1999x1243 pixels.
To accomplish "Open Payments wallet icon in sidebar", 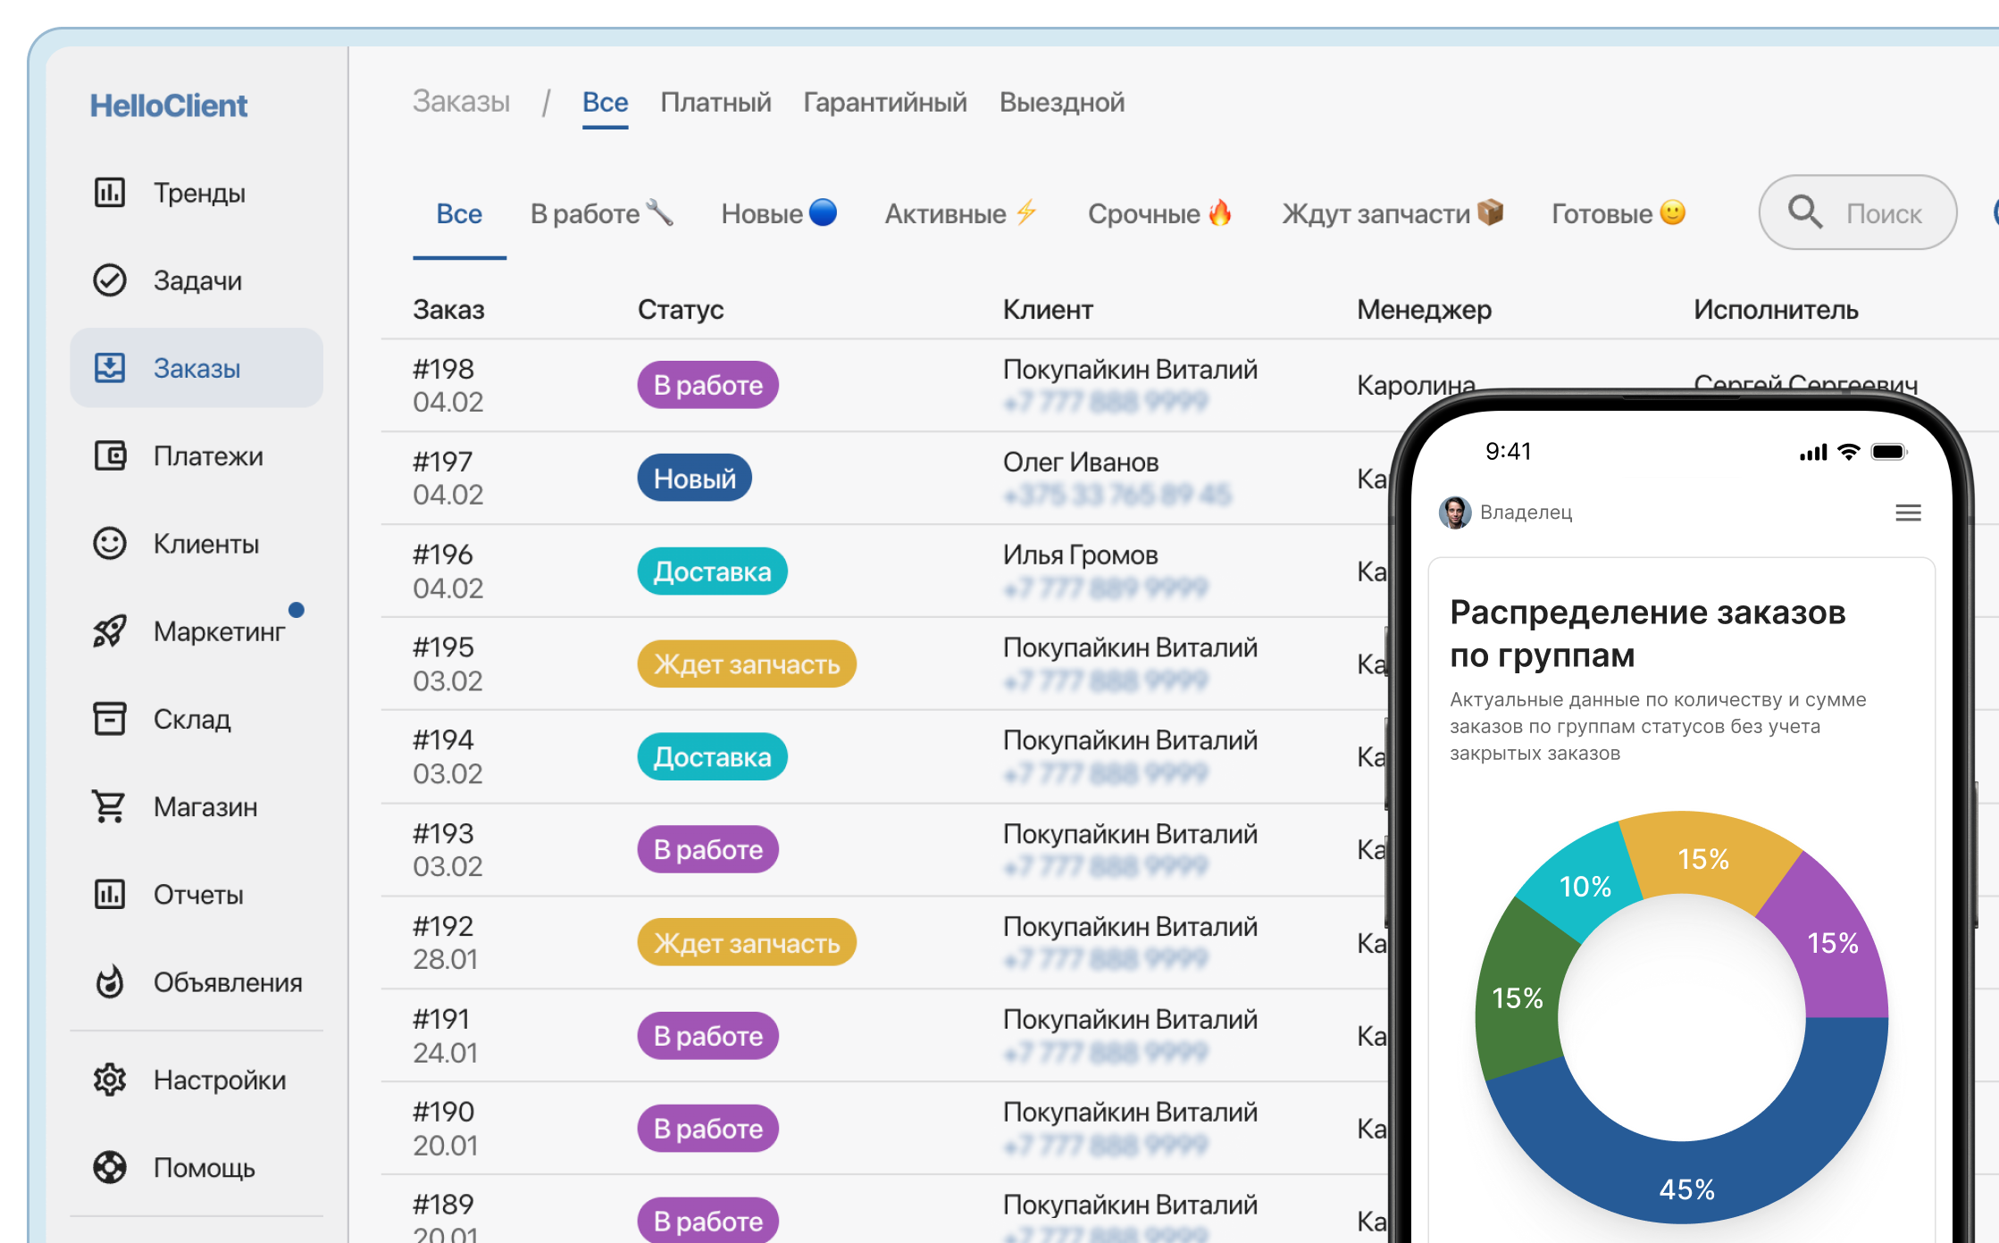I will [x=110, y=455].
